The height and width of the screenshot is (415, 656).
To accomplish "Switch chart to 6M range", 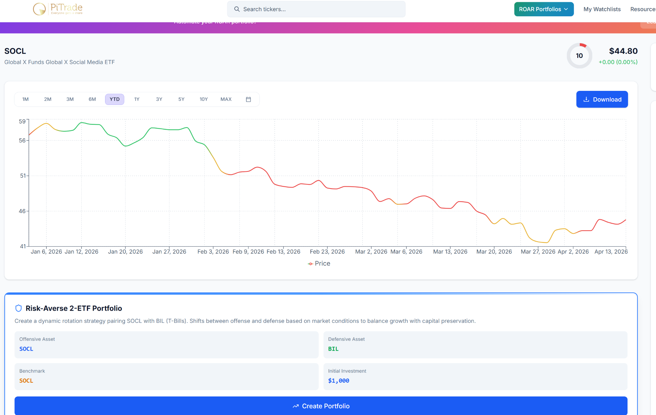I will pos(92,99).
